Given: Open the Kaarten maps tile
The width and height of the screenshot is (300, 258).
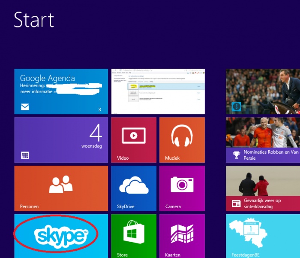Looking at the screenshot, I should (182, 236).
